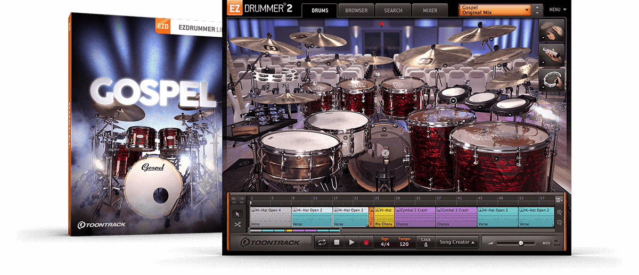Preview the shaker percussion thumbnail
This screenshot has width=639, height=275.
coord(553,55)
